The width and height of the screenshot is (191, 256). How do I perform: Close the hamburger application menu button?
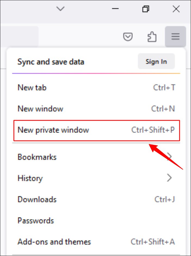click(175, 37)
